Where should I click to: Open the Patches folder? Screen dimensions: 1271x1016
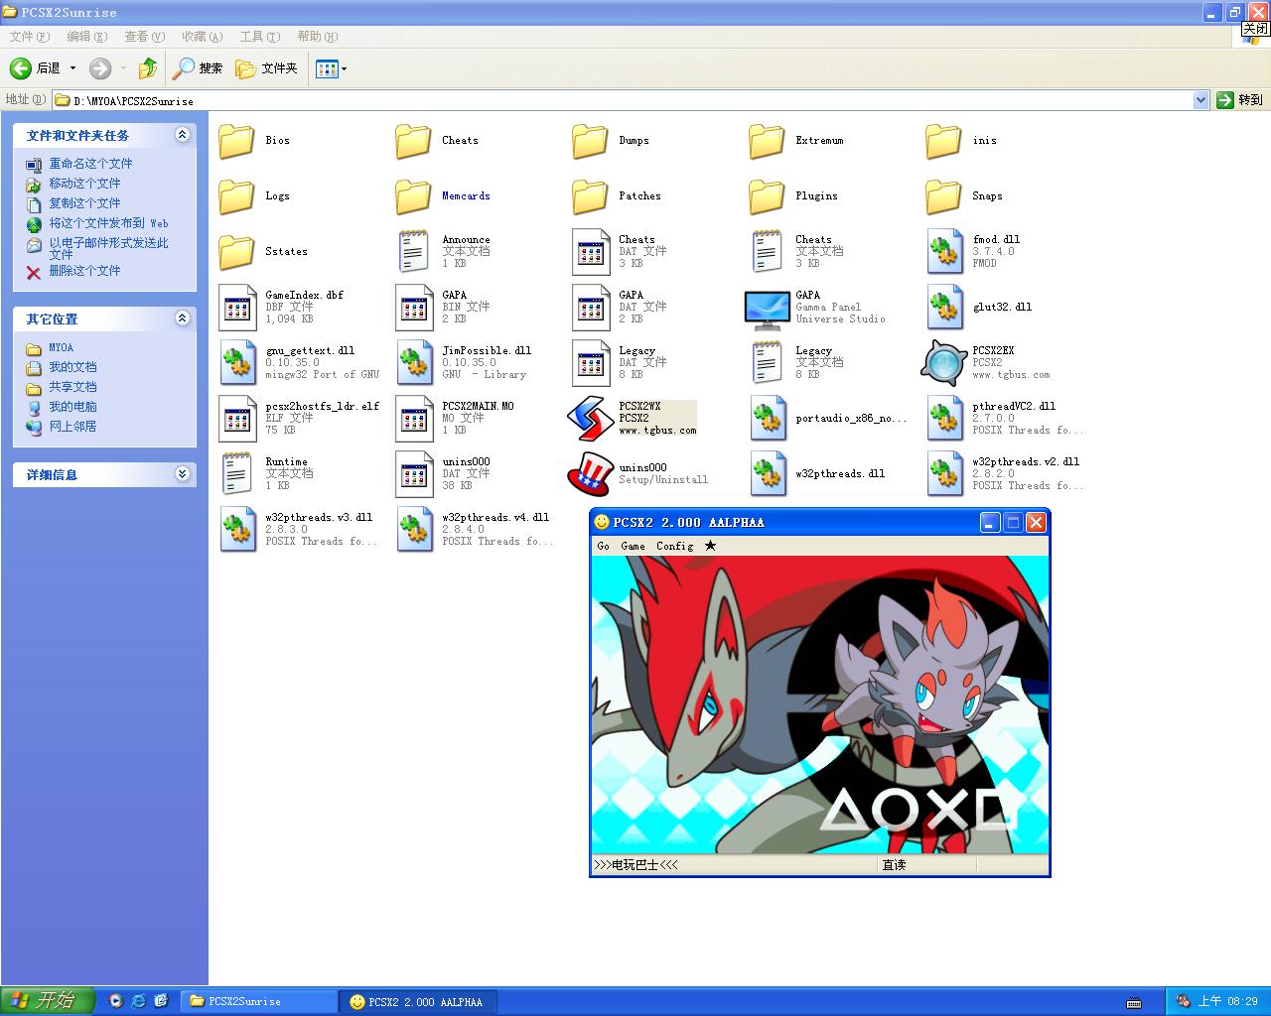tap(590, 196)
